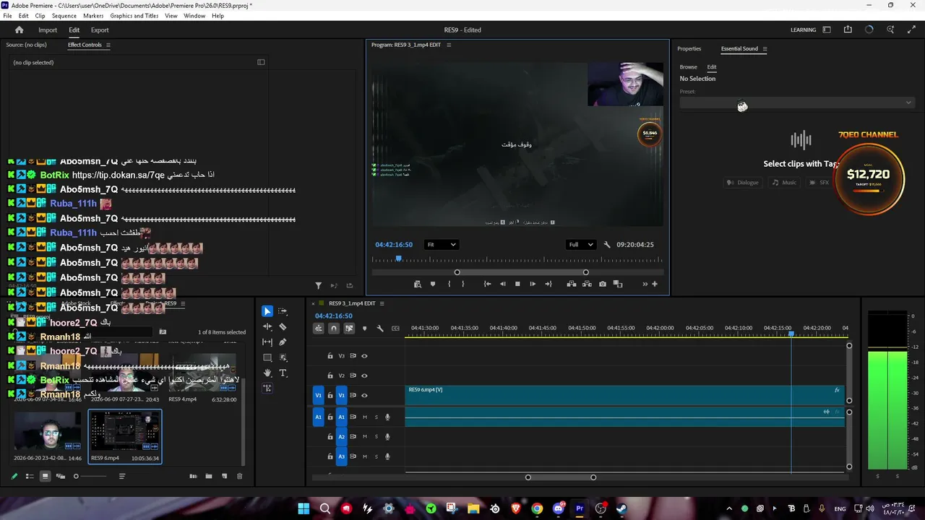Enable voice-over record on A3 track
Screen dimensions: 925x520
tap(387, 456)
